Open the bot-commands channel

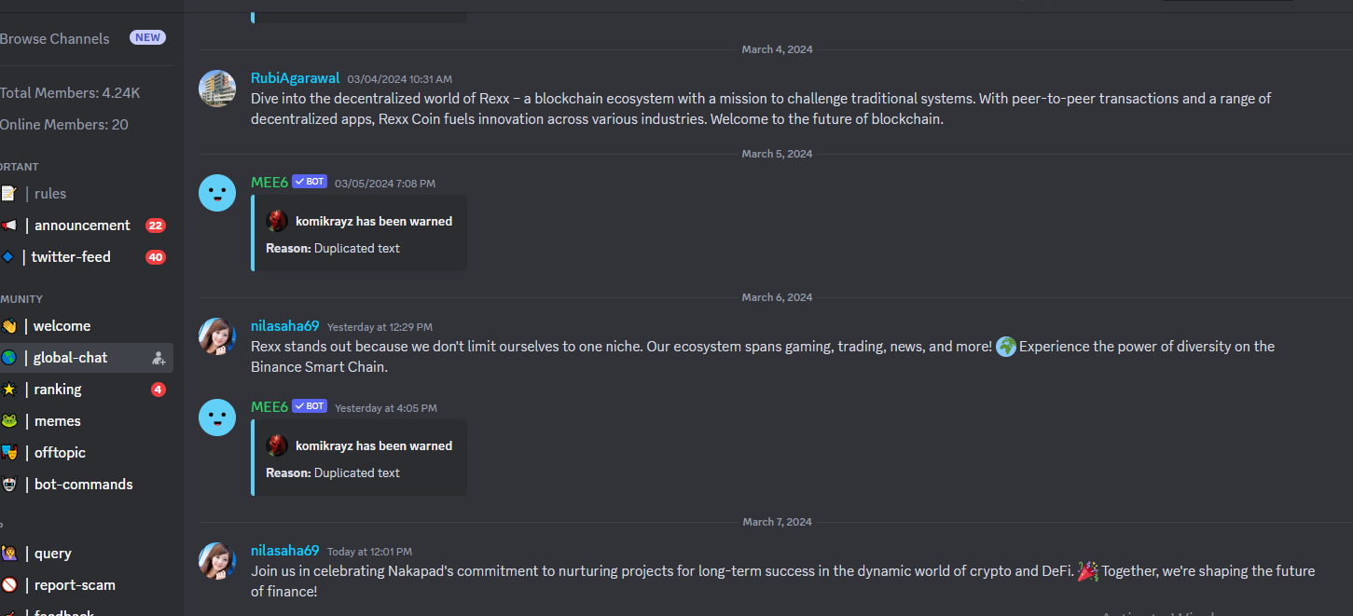86,485
